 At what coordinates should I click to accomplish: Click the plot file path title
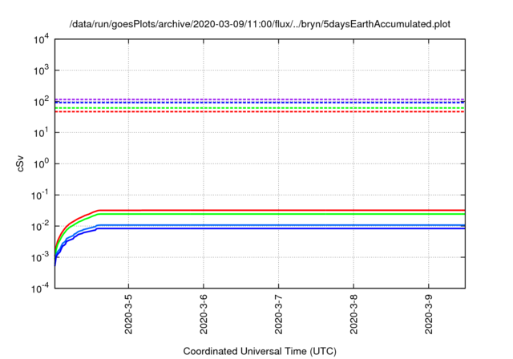point(260,24)
